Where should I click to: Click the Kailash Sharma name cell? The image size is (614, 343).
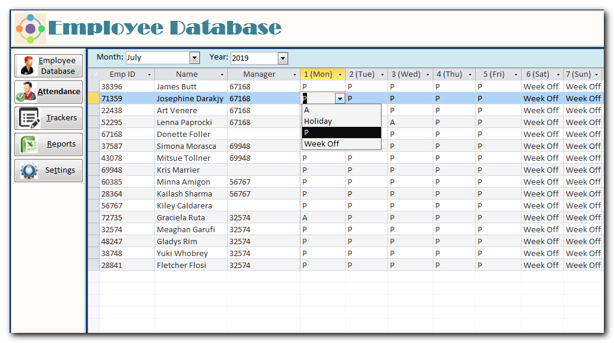coord(191,194)
